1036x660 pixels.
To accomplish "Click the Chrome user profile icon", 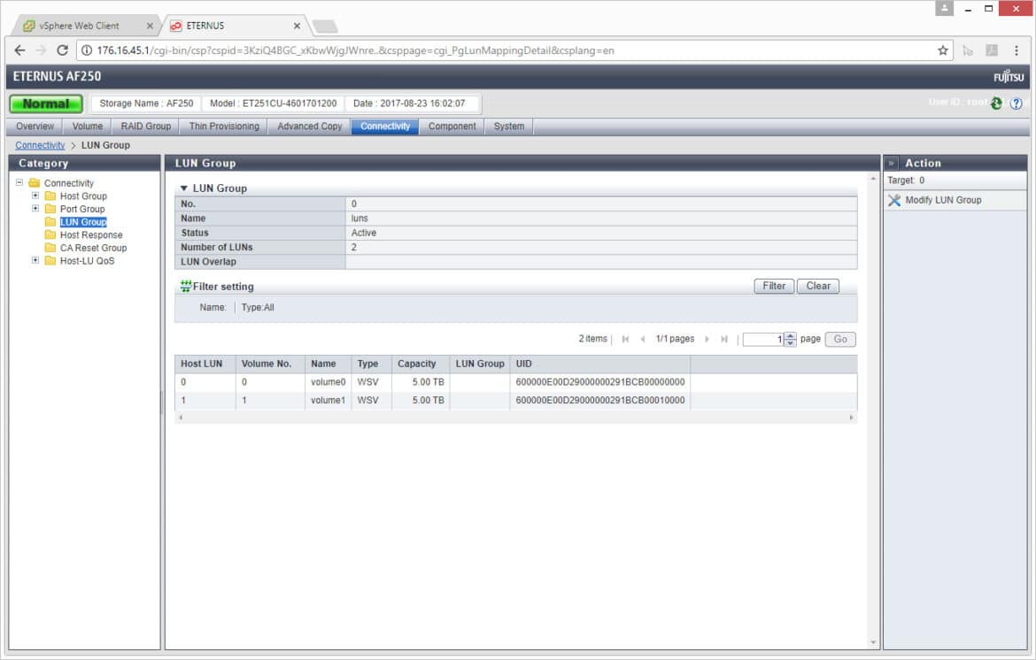I will [x=944, y=8].
